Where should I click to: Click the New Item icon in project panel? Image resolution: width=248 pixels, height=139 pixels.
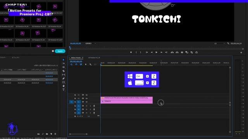point(51,134)
